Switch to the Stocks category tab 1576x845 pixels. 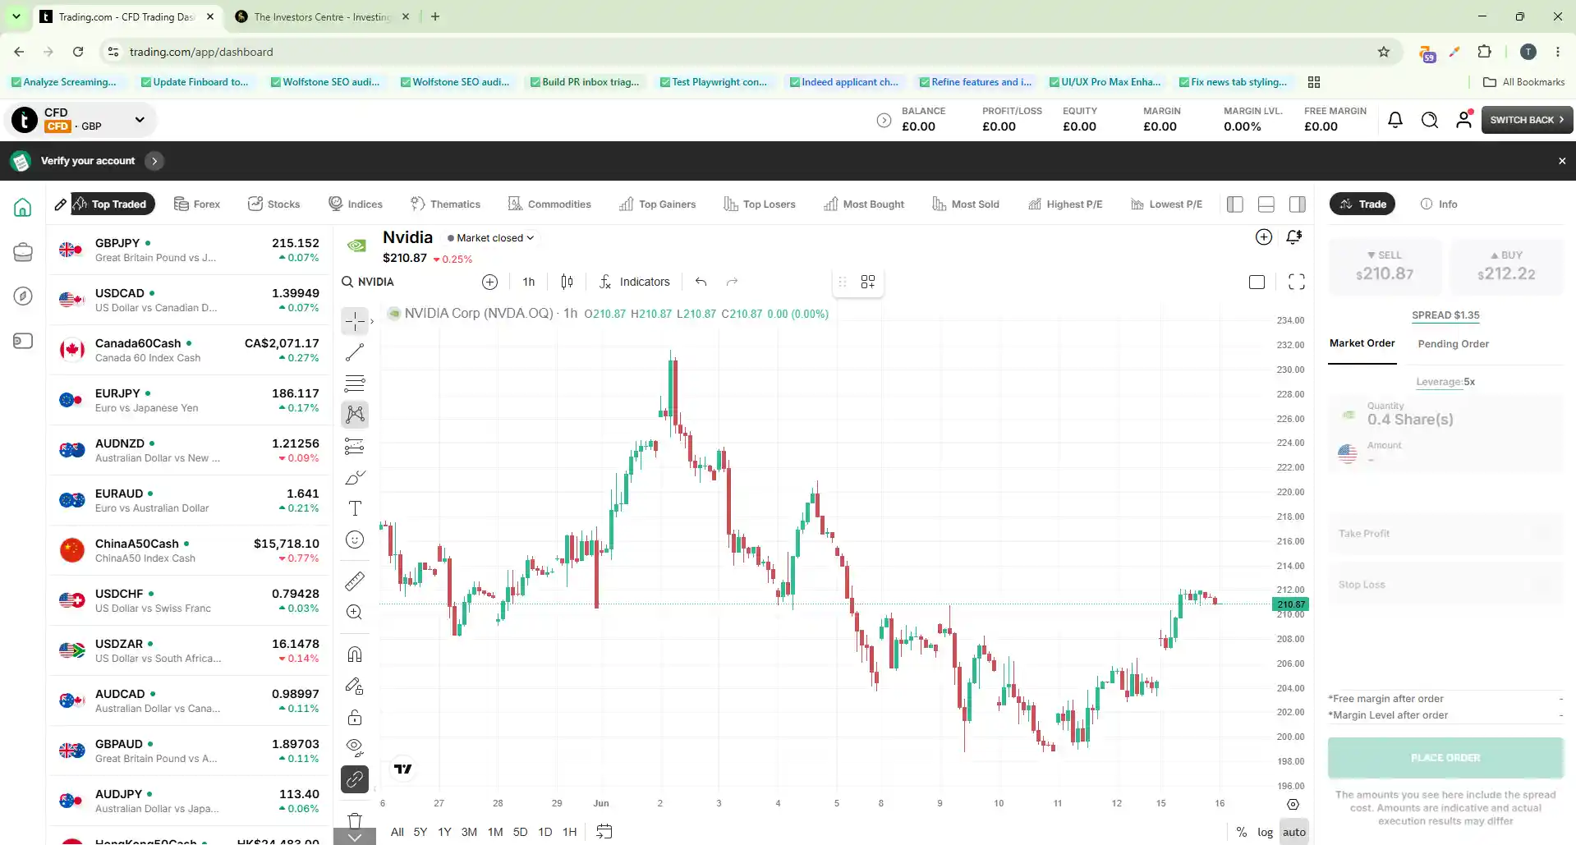274,204
